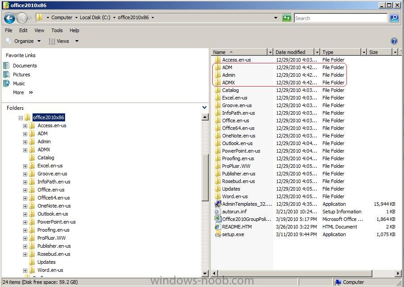
Task: Click inside the Search input field
Action: [x=341, y=18]
